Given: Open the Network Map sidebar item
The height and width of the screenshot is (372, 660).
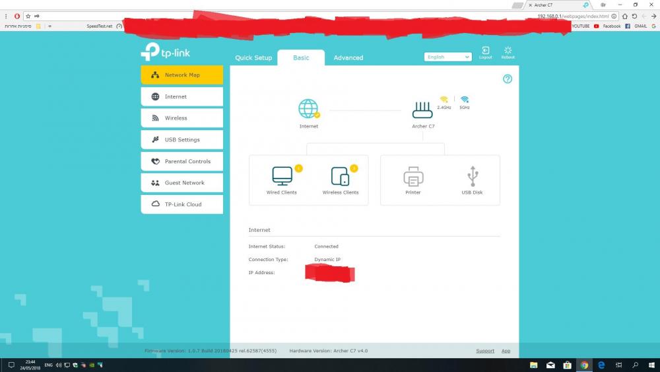Looking at the screenshot, I should (182, 75).
